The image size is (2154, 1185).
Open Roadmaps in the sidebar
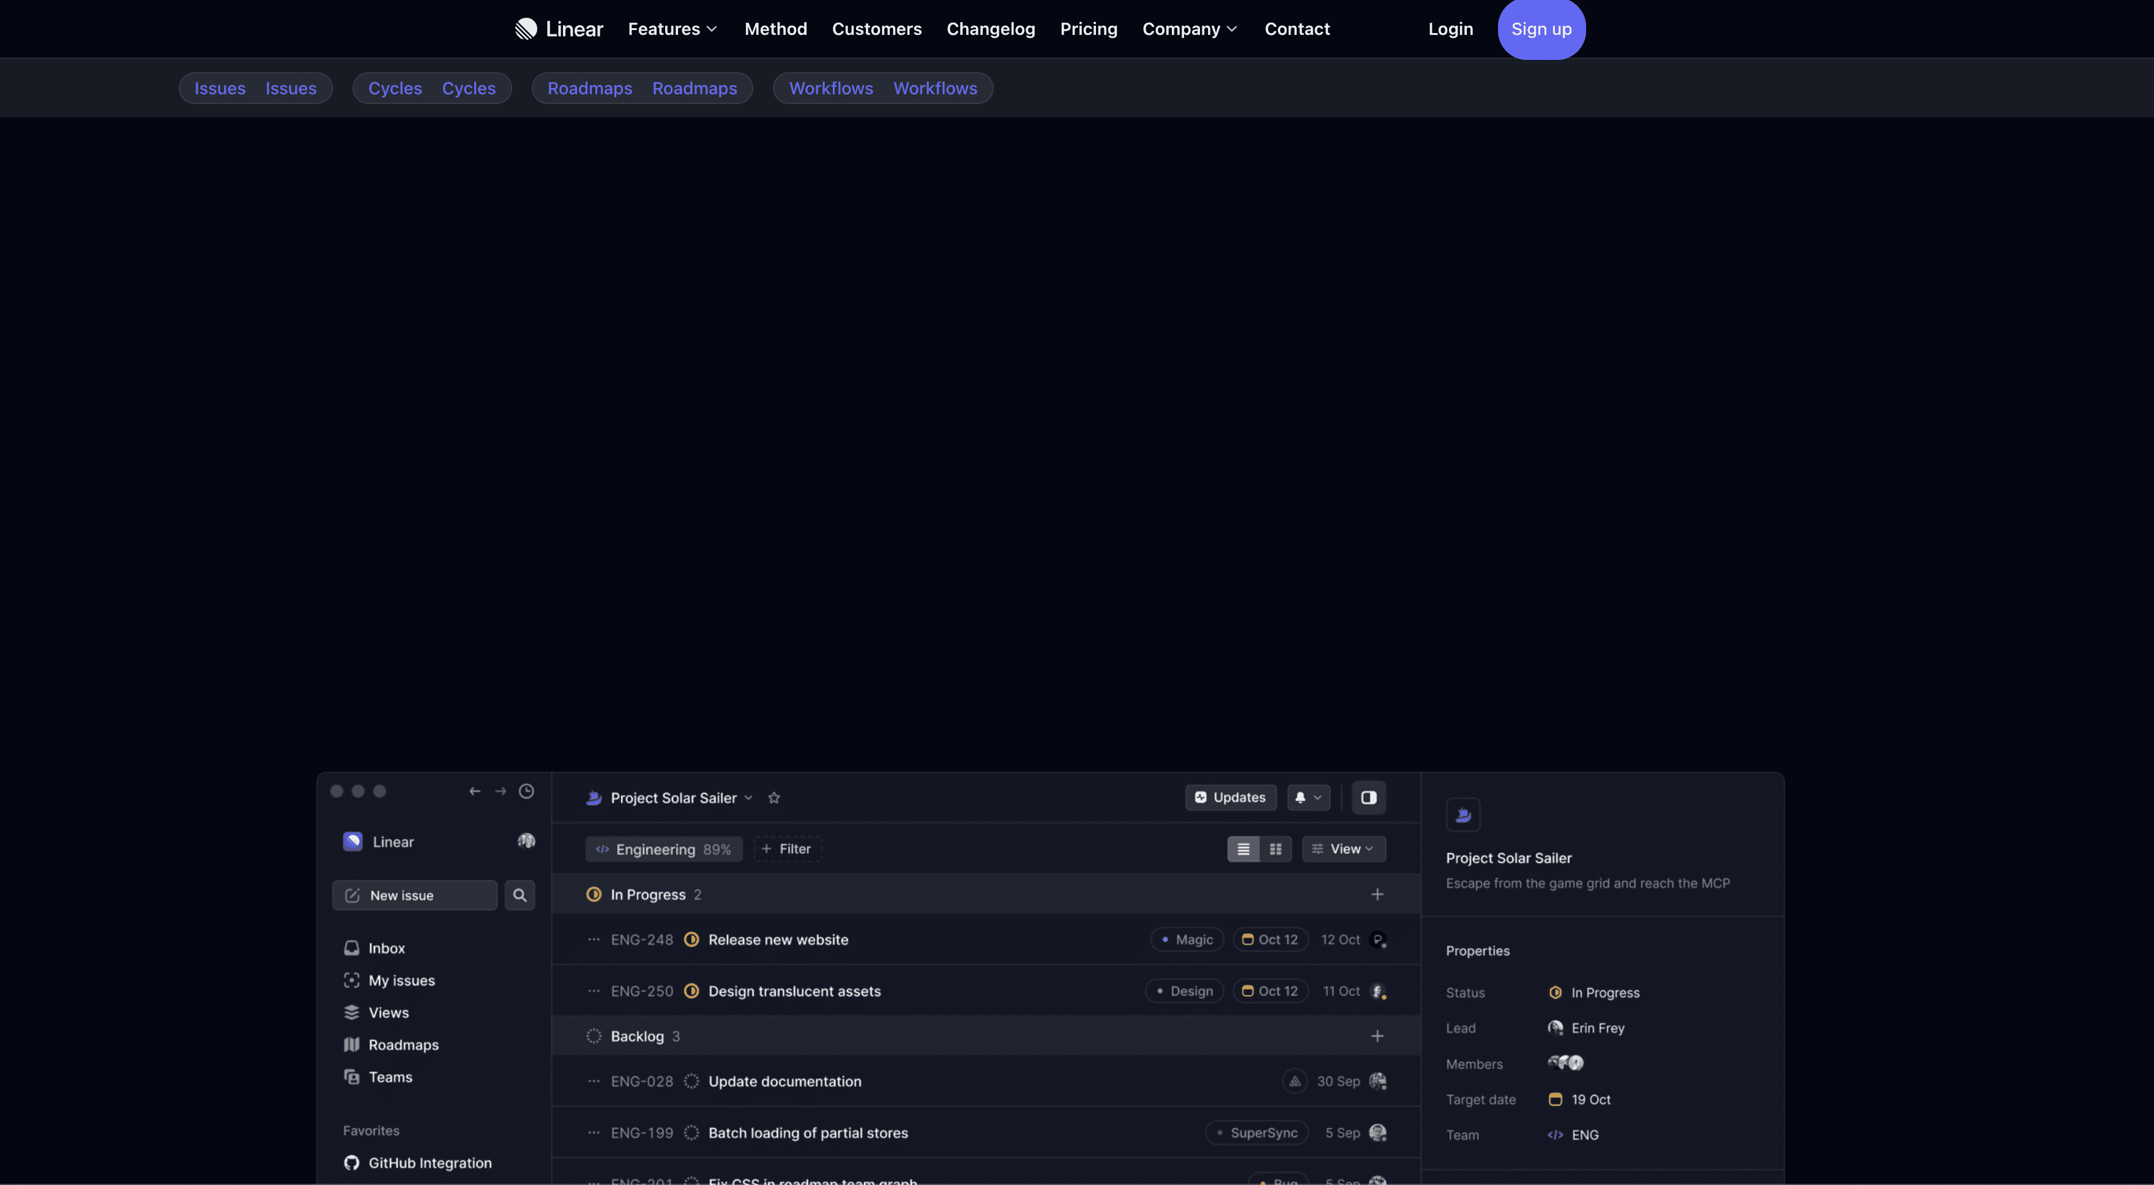(x=392, y=1044)
